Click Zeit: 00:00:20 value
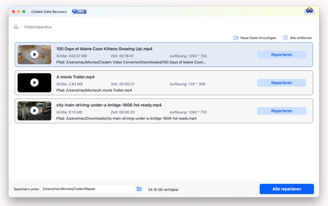 123,112
